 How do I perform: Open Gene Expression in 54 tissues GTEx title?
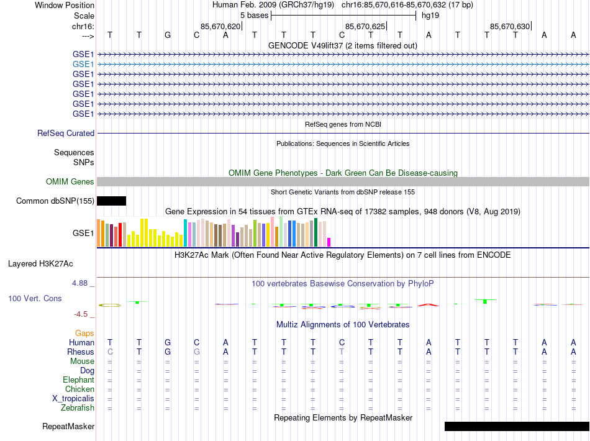pos(343,211)
